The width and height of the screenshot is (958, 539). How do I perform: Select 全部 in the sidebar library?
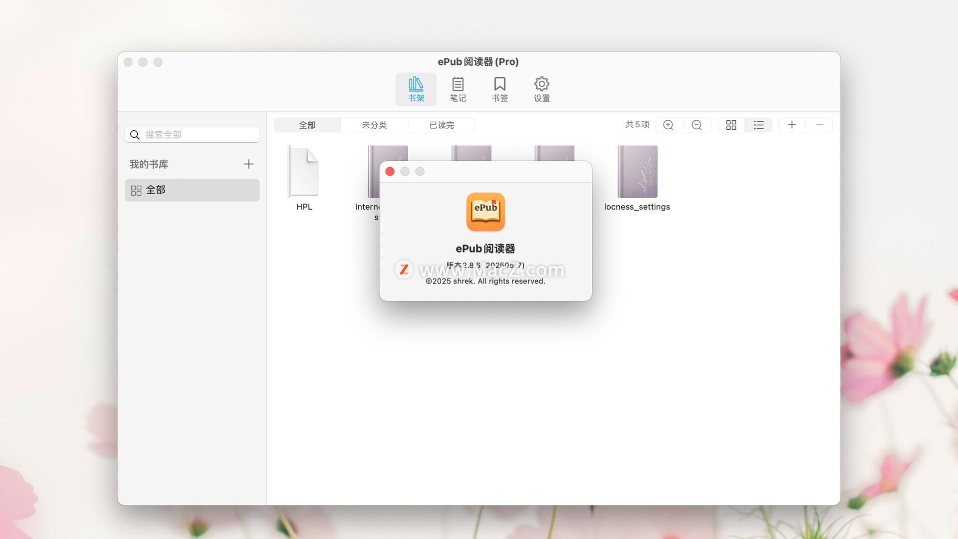[192, 190]
